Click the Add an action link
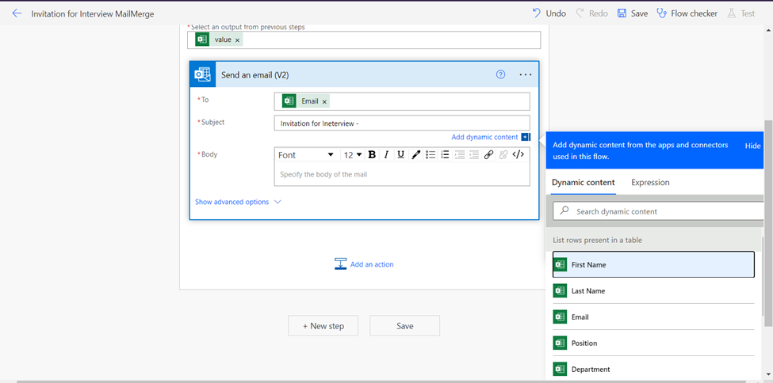Screen dimensions: 773x383 372,264
